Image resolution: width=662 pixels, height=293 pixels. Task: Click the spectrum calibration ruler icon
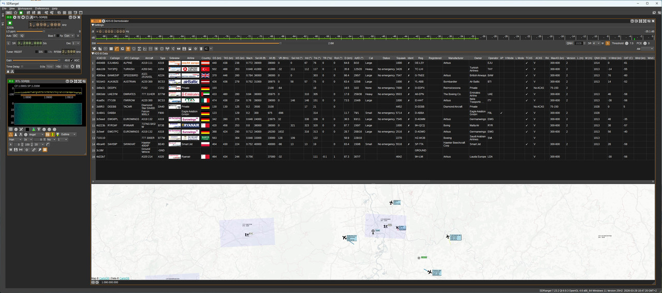tap(34, 150)
